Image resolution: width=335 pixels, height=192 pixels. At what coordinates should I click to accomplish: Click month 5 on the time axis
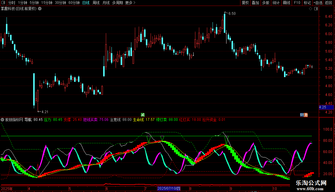click(x=70, y=188)
